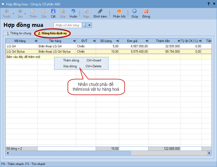Choose Xóa dòng from context menu
The height and width of the screenshot is (167, 217).
click(70, 66)
